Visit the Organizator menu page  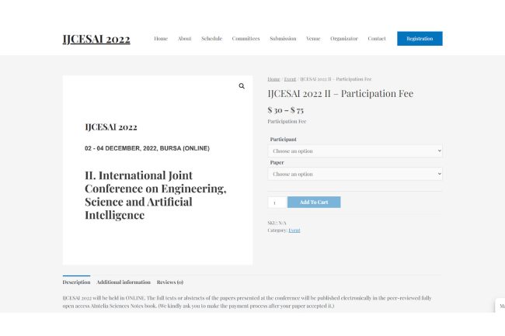[343, 39]
